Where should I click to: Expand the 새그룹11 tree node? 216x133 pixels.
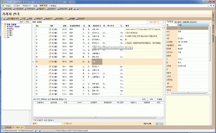point(3,35)
